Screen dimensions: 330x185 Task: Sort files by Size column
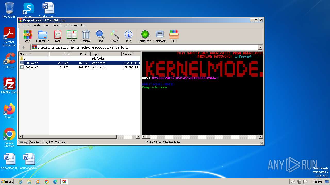click(60, 54)
